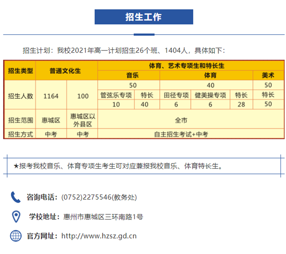Screen dimensions: 286x254
Task: Select the cell showing 1164
Action: pyautogui.click(x=51, y=96)
